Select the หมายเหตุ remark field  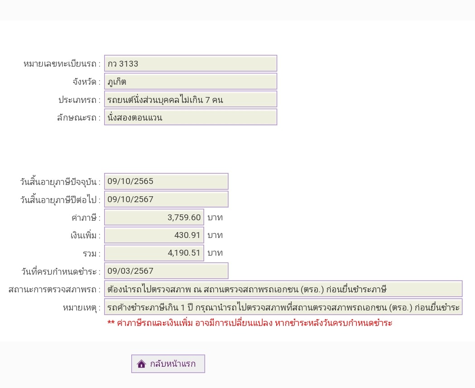283,307
